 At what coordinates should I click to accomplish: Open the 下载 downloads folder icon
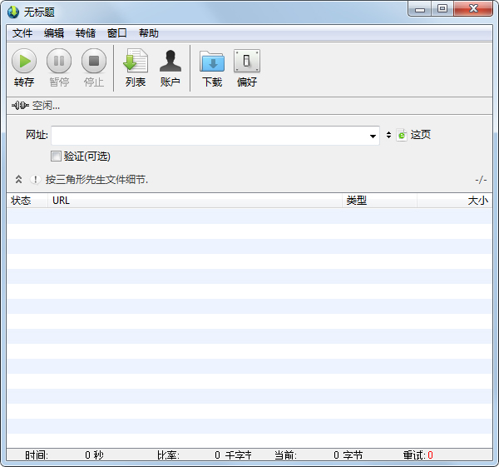tap(212, 61)
